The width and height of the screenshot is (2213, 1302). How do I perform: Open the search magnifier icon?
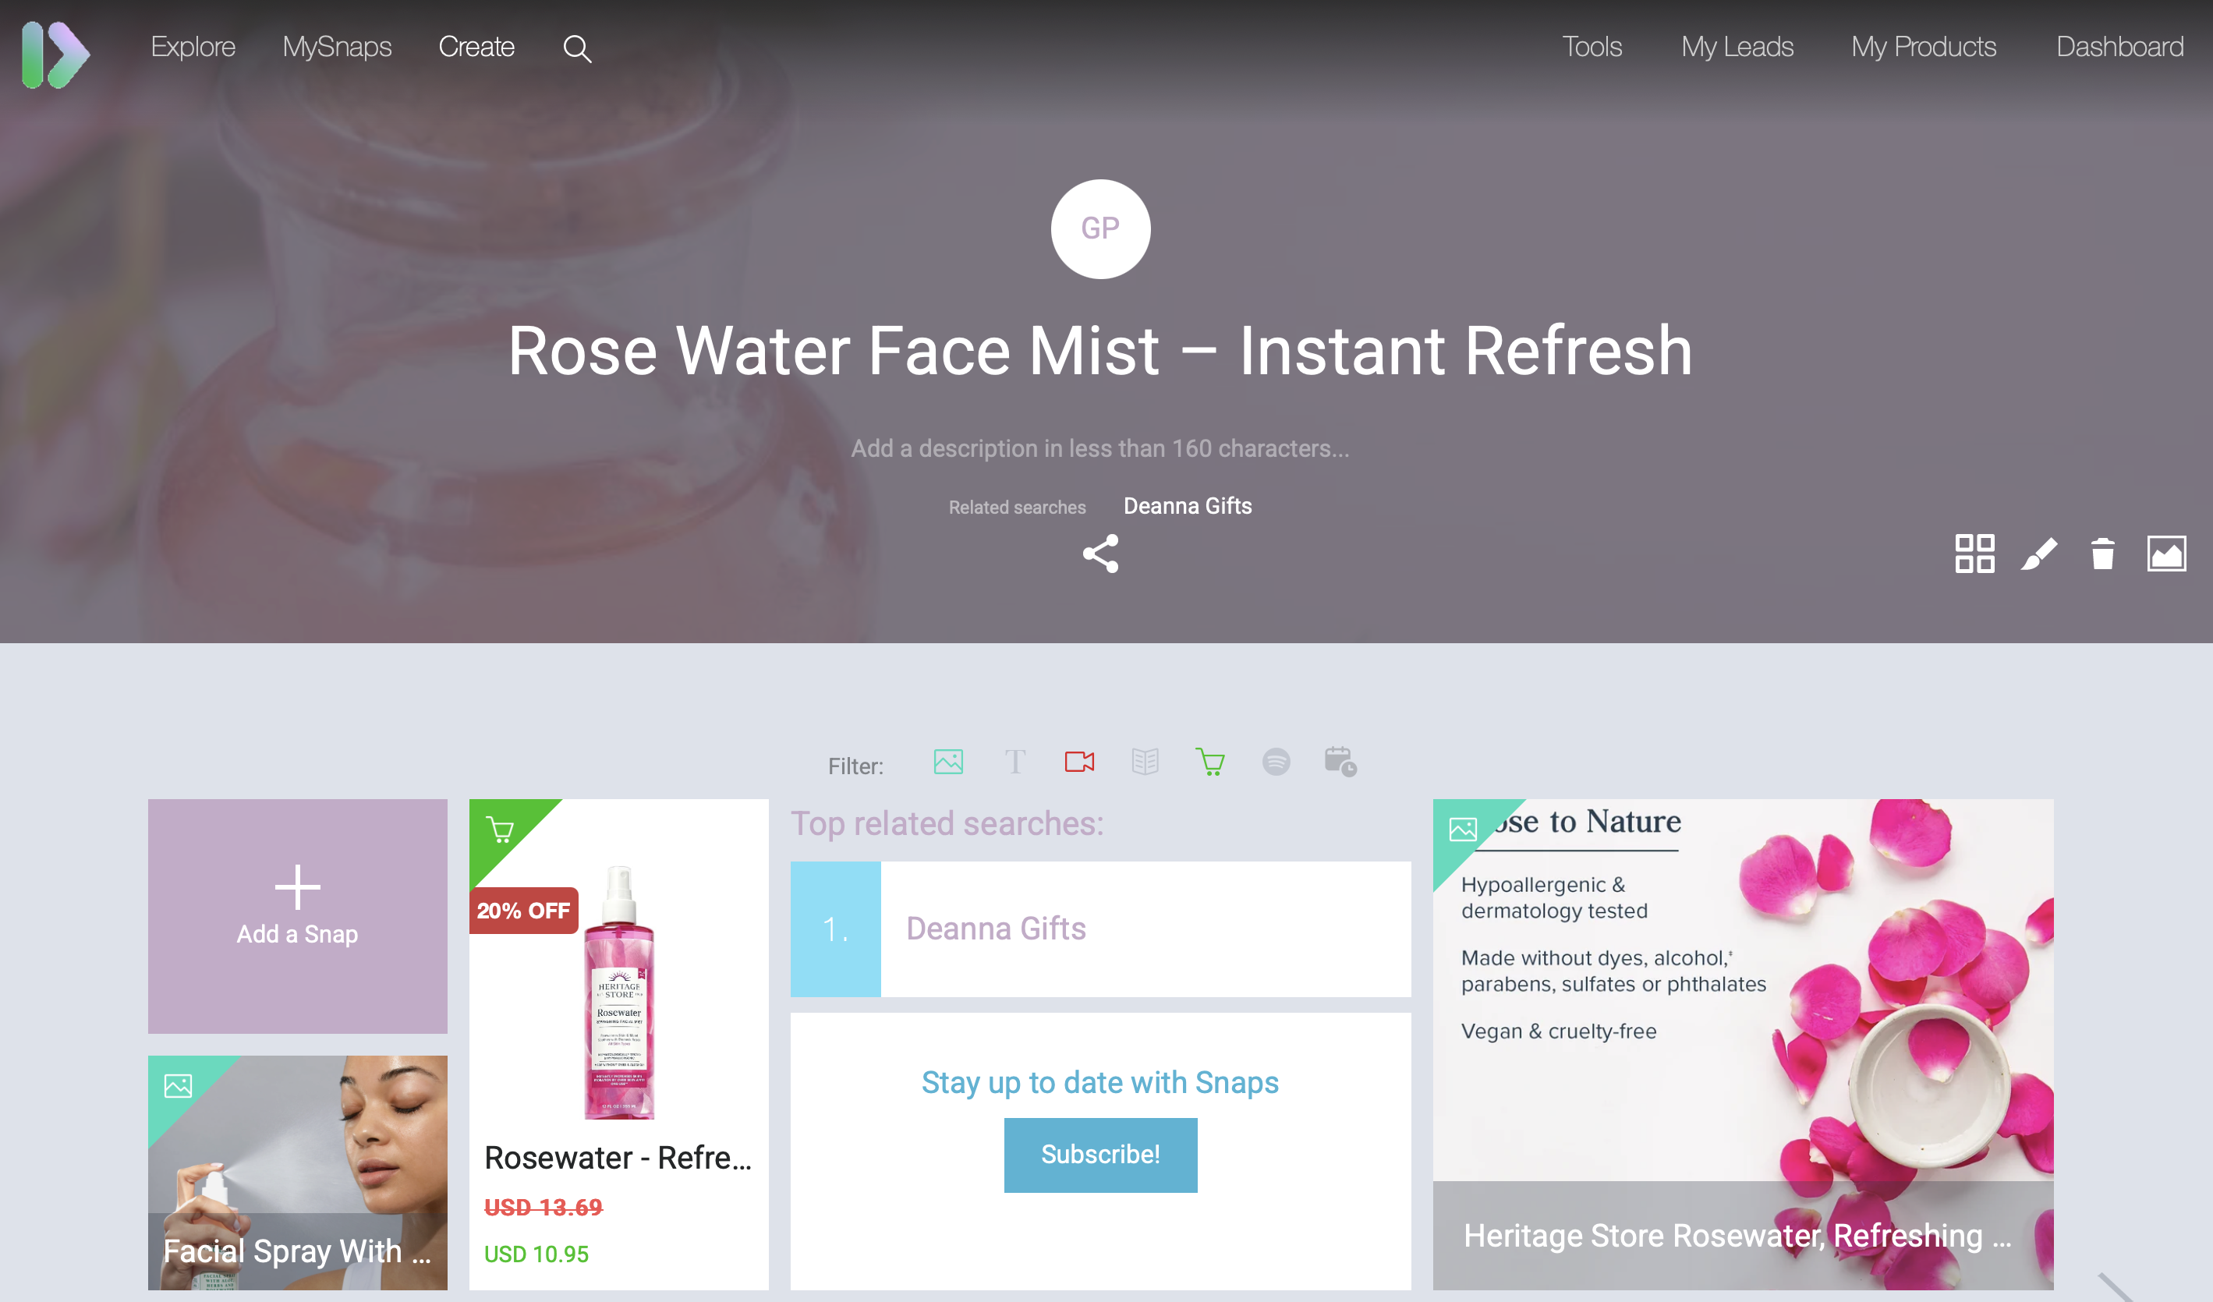click(577, 48)
